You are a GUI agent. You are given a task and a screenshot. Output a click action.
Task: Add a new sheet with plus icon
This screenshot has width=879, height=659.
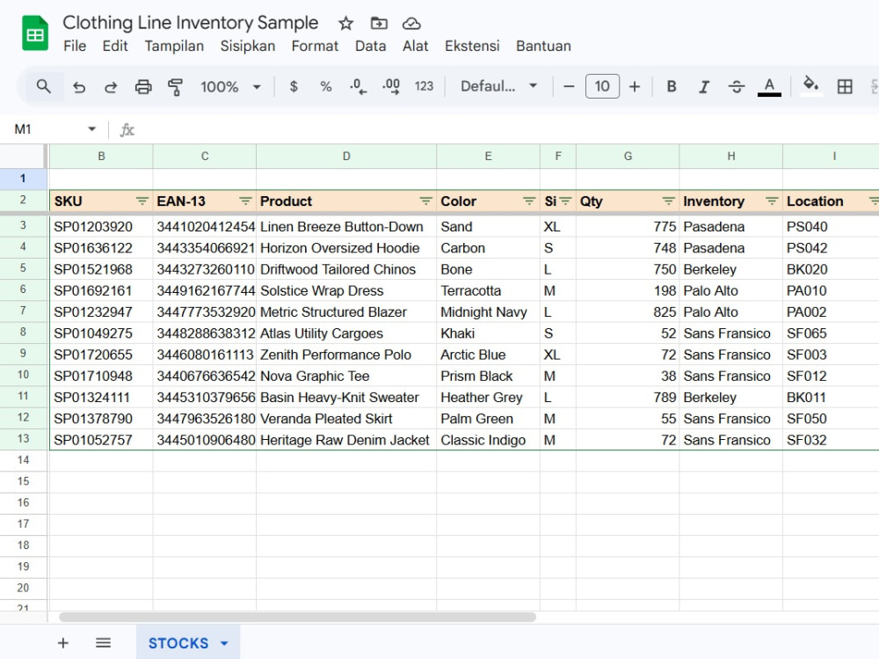click(63, 643)
